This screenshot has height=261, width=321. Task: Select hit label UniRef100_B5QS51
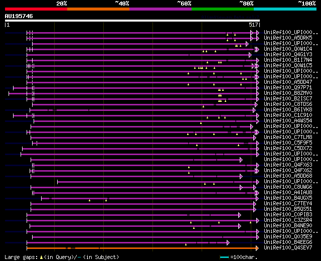tap(288, 209)
